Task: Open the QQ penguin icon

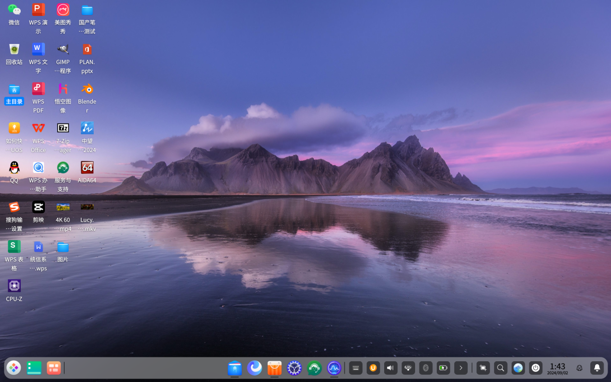Action: 14,168
